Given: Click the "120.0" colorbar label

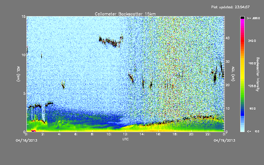Looking at the screenshot, I should [252, 86].
